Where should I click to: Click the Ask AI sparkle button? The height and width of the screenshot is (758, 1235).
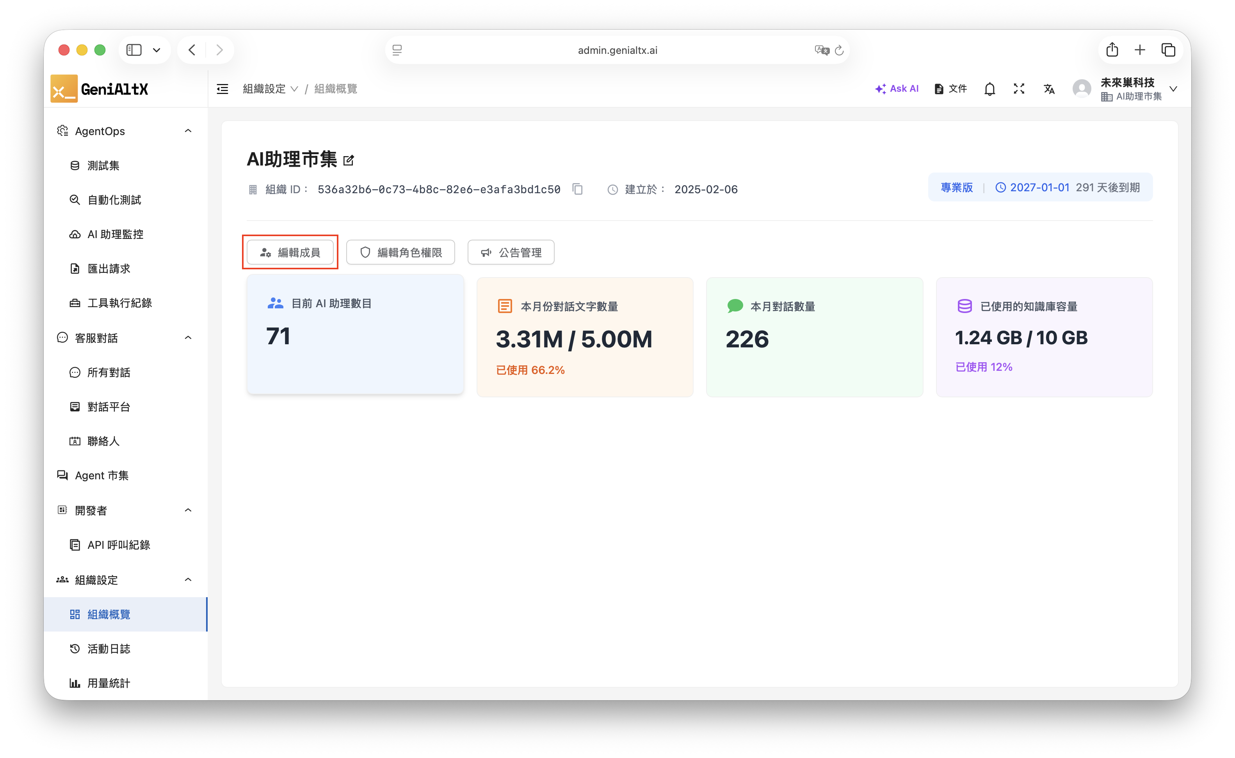click(x=897, y=89)
